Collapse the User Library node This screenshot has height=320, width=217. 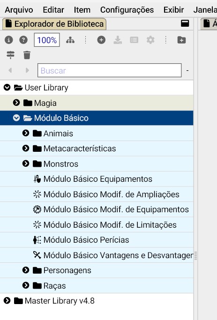(x=7, y=87)
